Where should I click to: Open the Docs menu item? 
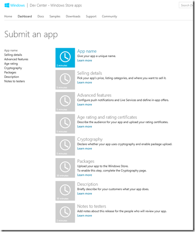[x=41, y=16]
